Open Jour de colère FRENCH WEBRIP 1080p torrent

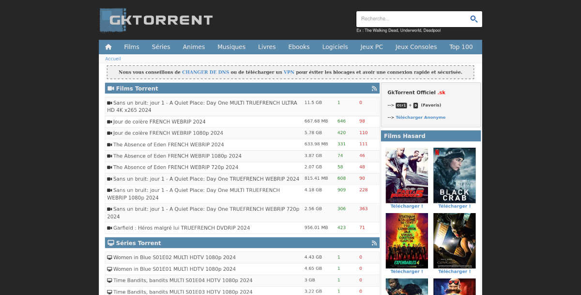[168, 133]
